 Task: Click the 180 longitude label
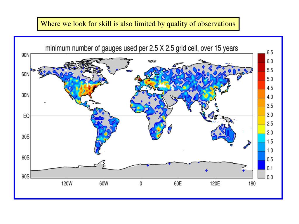(252, 183)
